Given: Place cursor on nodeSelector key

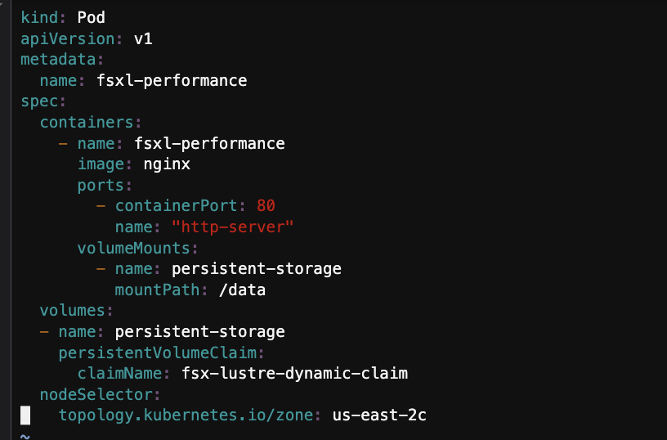Looking at the screenshot, I should 96,395.
